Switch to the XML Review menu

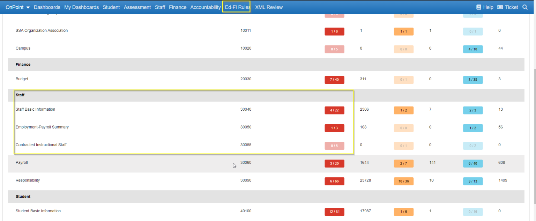pos(269,7)
